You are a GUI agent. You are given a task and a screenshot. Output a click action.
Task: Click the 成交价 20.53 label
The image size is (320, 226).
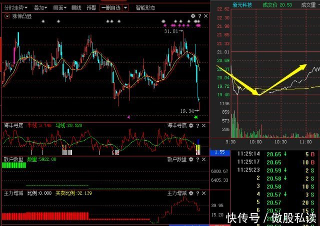[277, 5]
